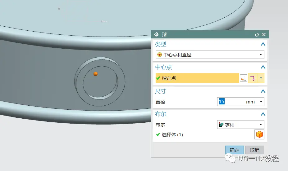Open the Point dialog icon
288x171 pixels.
[244, 78]
